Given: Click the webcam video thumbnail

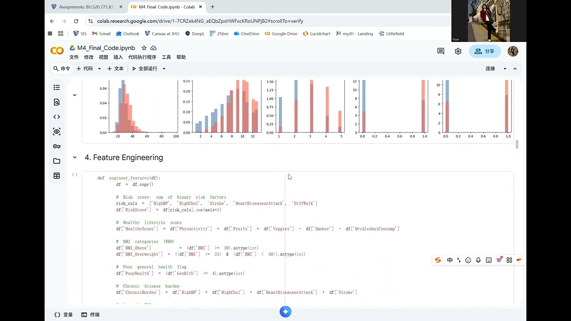Looking at the screenshot, I should (489, 21).
